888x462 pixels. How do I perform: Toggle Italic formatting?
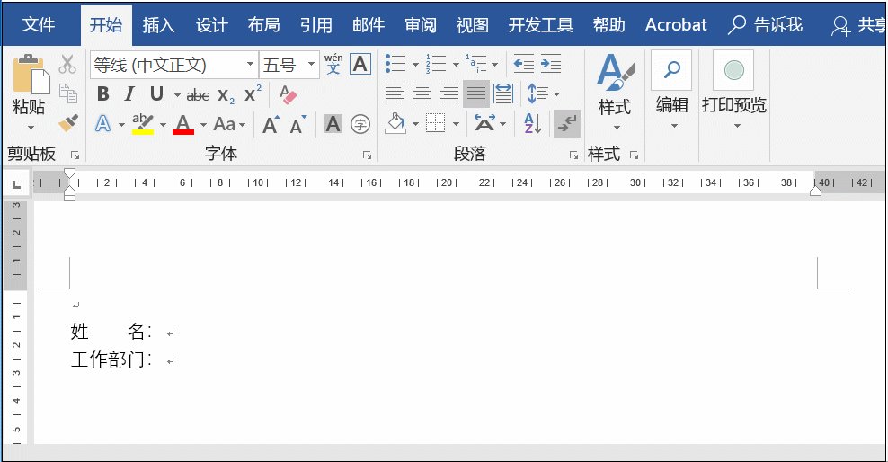(129, 94)
